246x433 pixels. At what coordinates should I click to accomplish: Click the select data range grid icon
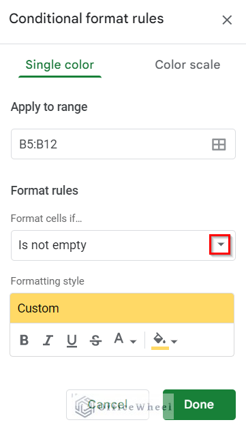coord(219,144)
